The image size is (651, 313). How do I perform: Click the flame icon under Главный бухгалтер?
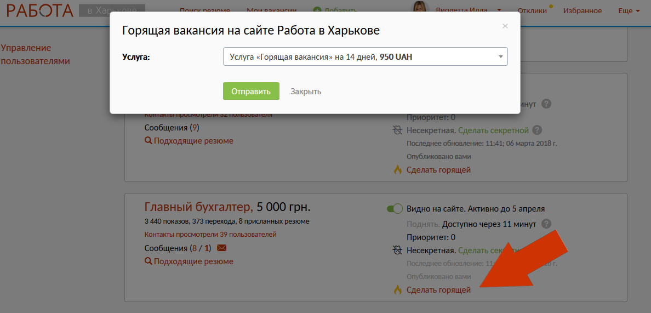[398, 290]
